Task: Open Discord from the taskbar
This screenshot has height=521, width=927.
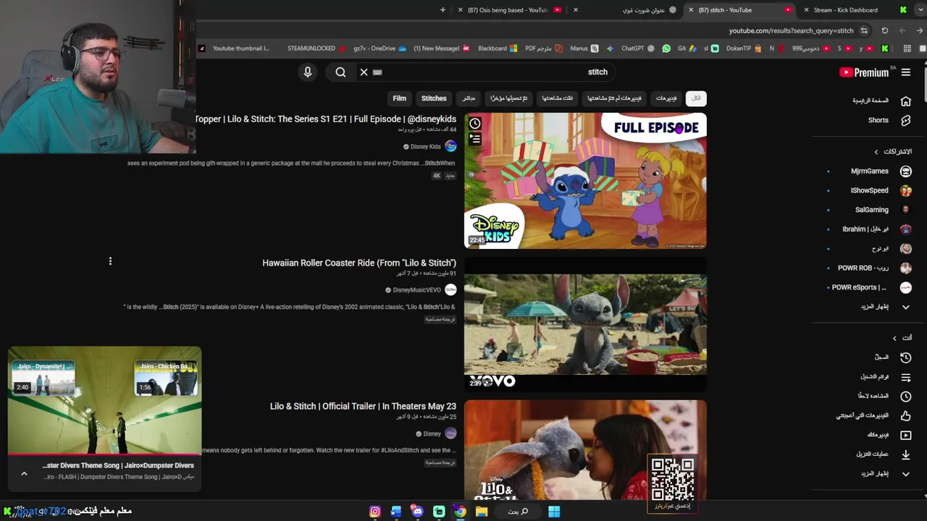Action: [417, 512]
